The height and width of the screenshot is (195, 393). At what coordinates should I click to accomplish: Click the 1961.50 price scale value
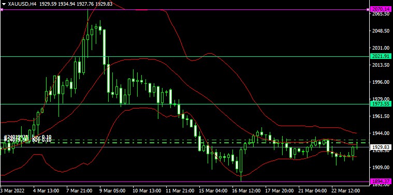coord(381,116)
